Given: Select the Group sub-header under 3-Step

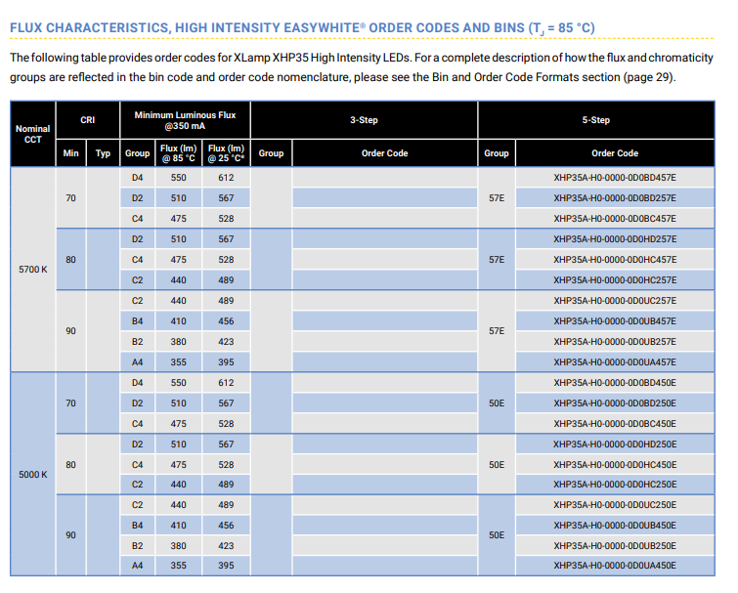Looking at the screenshot, I should click(271, 153).
